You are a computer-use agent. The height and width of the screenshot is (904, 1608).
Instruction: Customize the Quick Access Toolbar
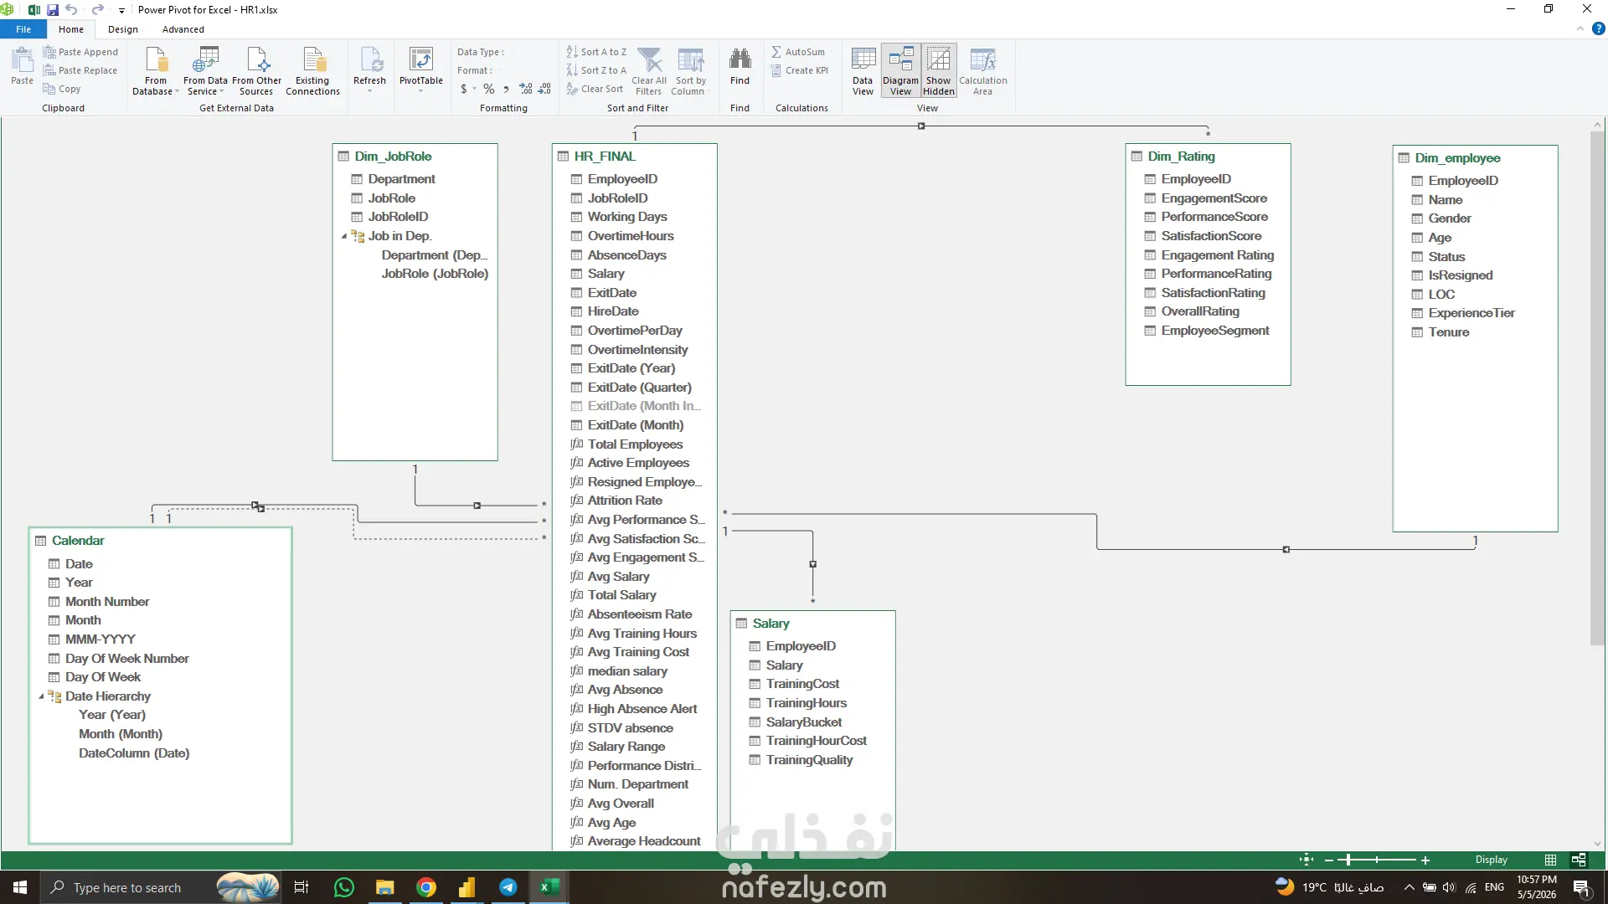click(121, 11)
